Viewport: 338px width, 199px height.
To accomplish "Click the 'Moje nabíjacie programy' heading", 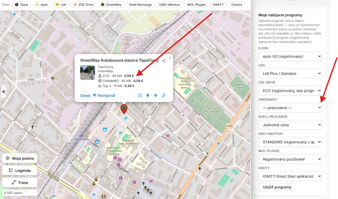I will click(280, 15).
